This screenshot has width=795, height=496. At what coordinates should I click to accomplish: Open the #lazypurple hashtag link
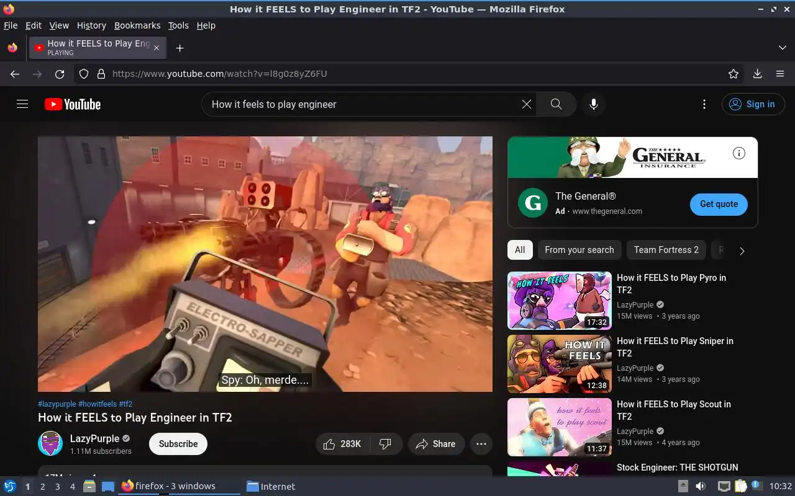click(57, 404)
